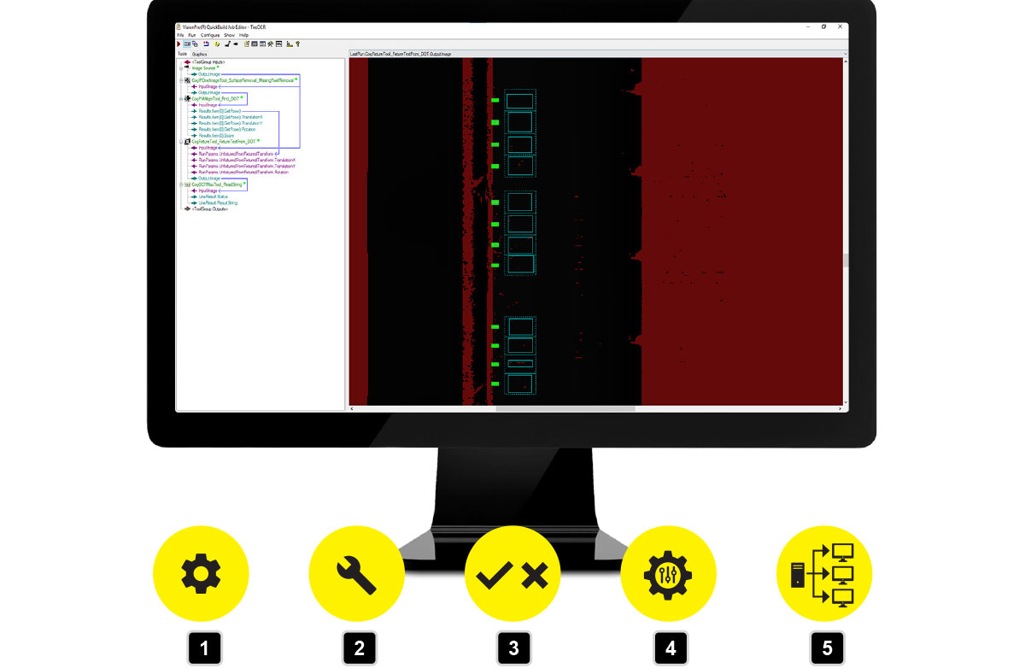Open the File menu
1025x668 pixels.
click(180, 35)
